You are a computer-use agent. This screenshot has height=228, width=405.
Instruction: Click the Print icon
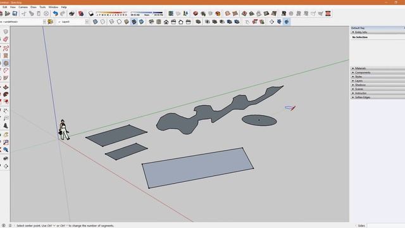click(x=72, y=13)
